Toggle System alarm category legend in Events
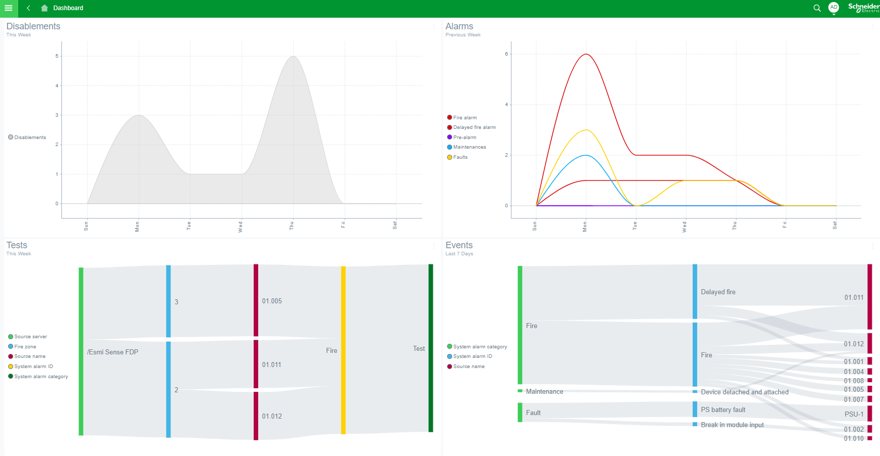880x456 pixels. [x=477, y=347]
